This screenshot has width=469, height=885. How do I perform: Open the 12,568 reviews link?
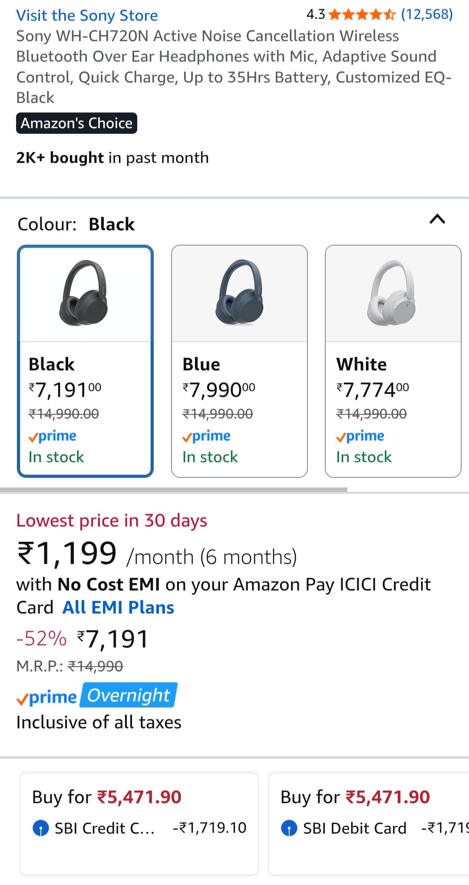[426, 14]
